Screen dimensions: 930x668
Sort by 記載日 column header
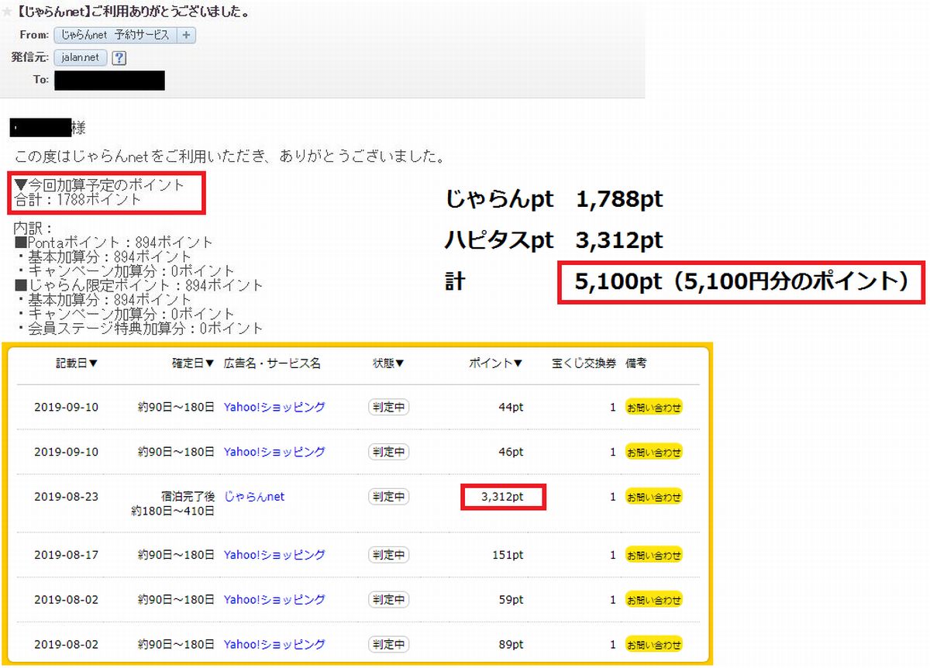77,363
